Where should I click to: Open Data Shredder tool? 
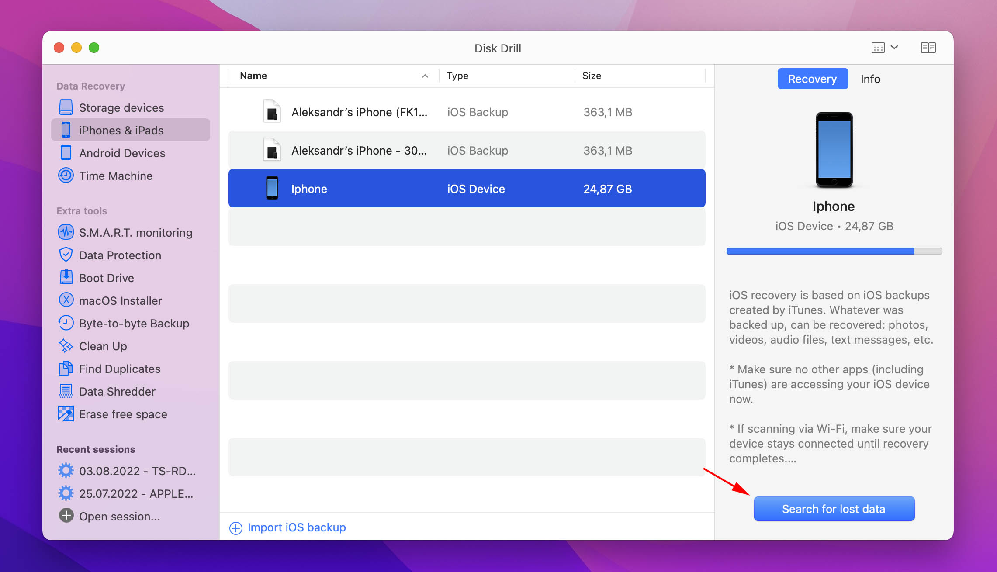tap(131, 391)
